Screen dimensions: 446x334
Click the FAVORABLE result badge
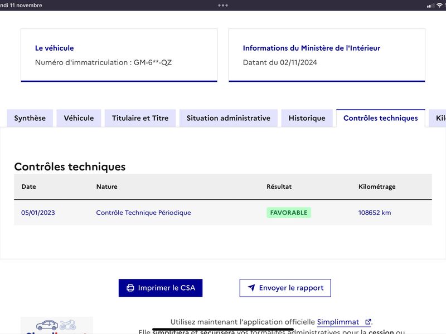(x=289, y=213)
